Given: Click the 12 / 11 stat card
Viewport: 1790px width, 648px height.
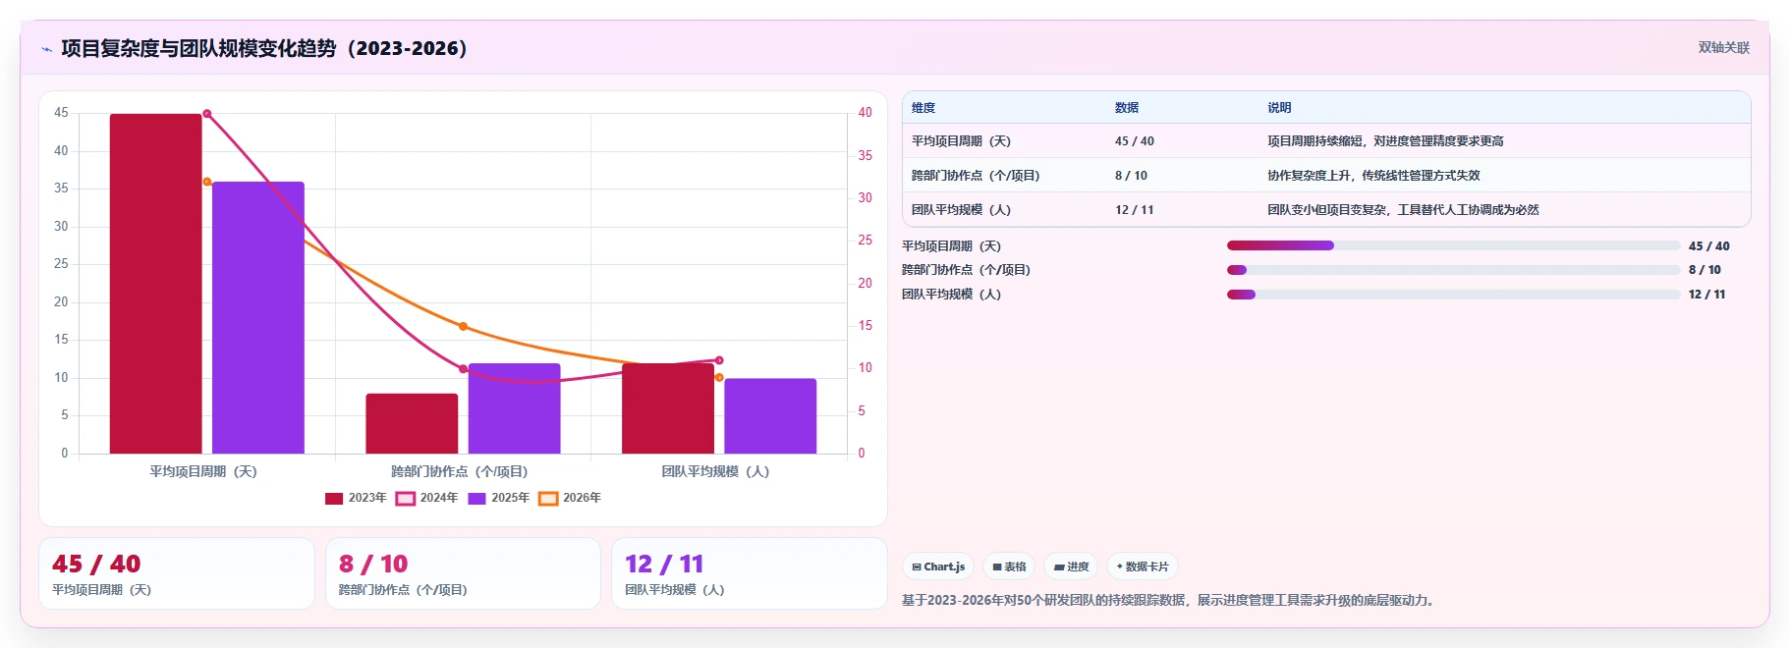Looking at the screenshot, I should [x=750, y=573].
